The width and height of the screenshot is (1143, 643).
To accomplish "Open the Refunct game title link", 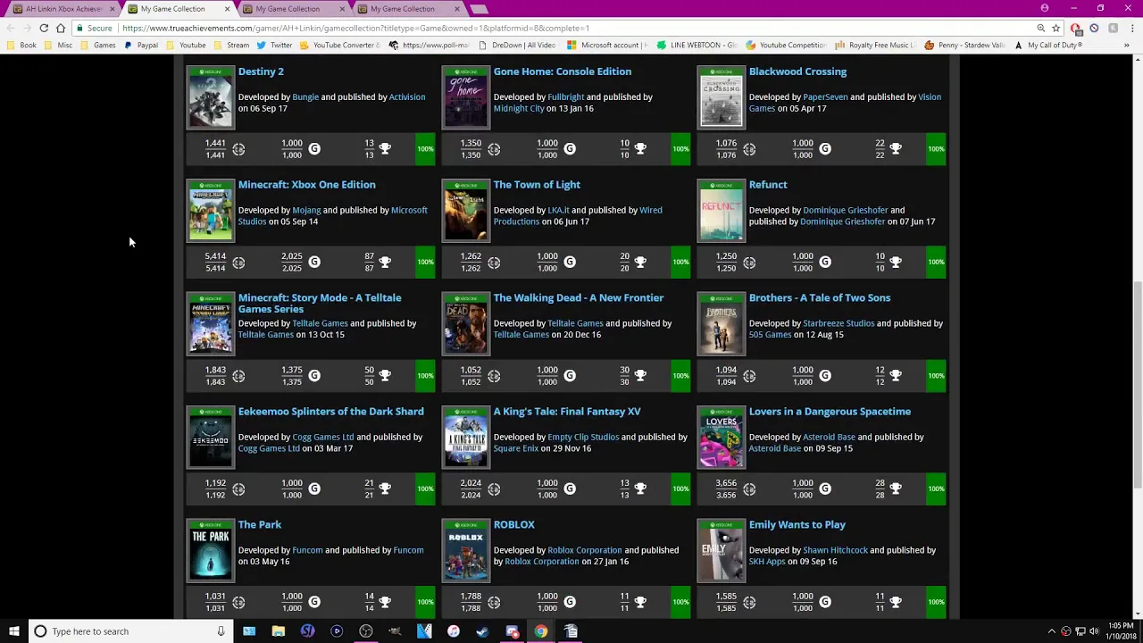I will coord(768,185).
